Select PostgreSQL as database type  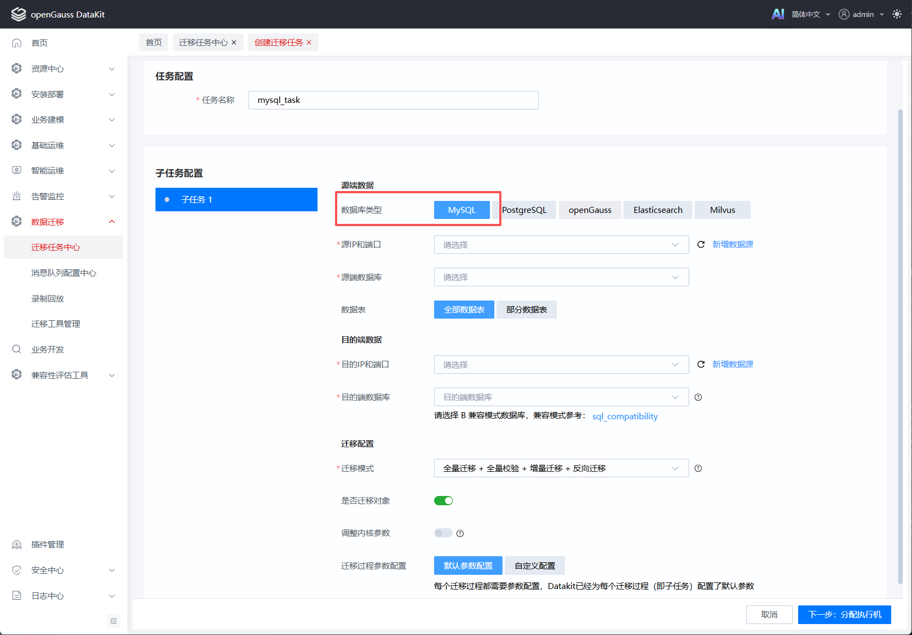524,210
